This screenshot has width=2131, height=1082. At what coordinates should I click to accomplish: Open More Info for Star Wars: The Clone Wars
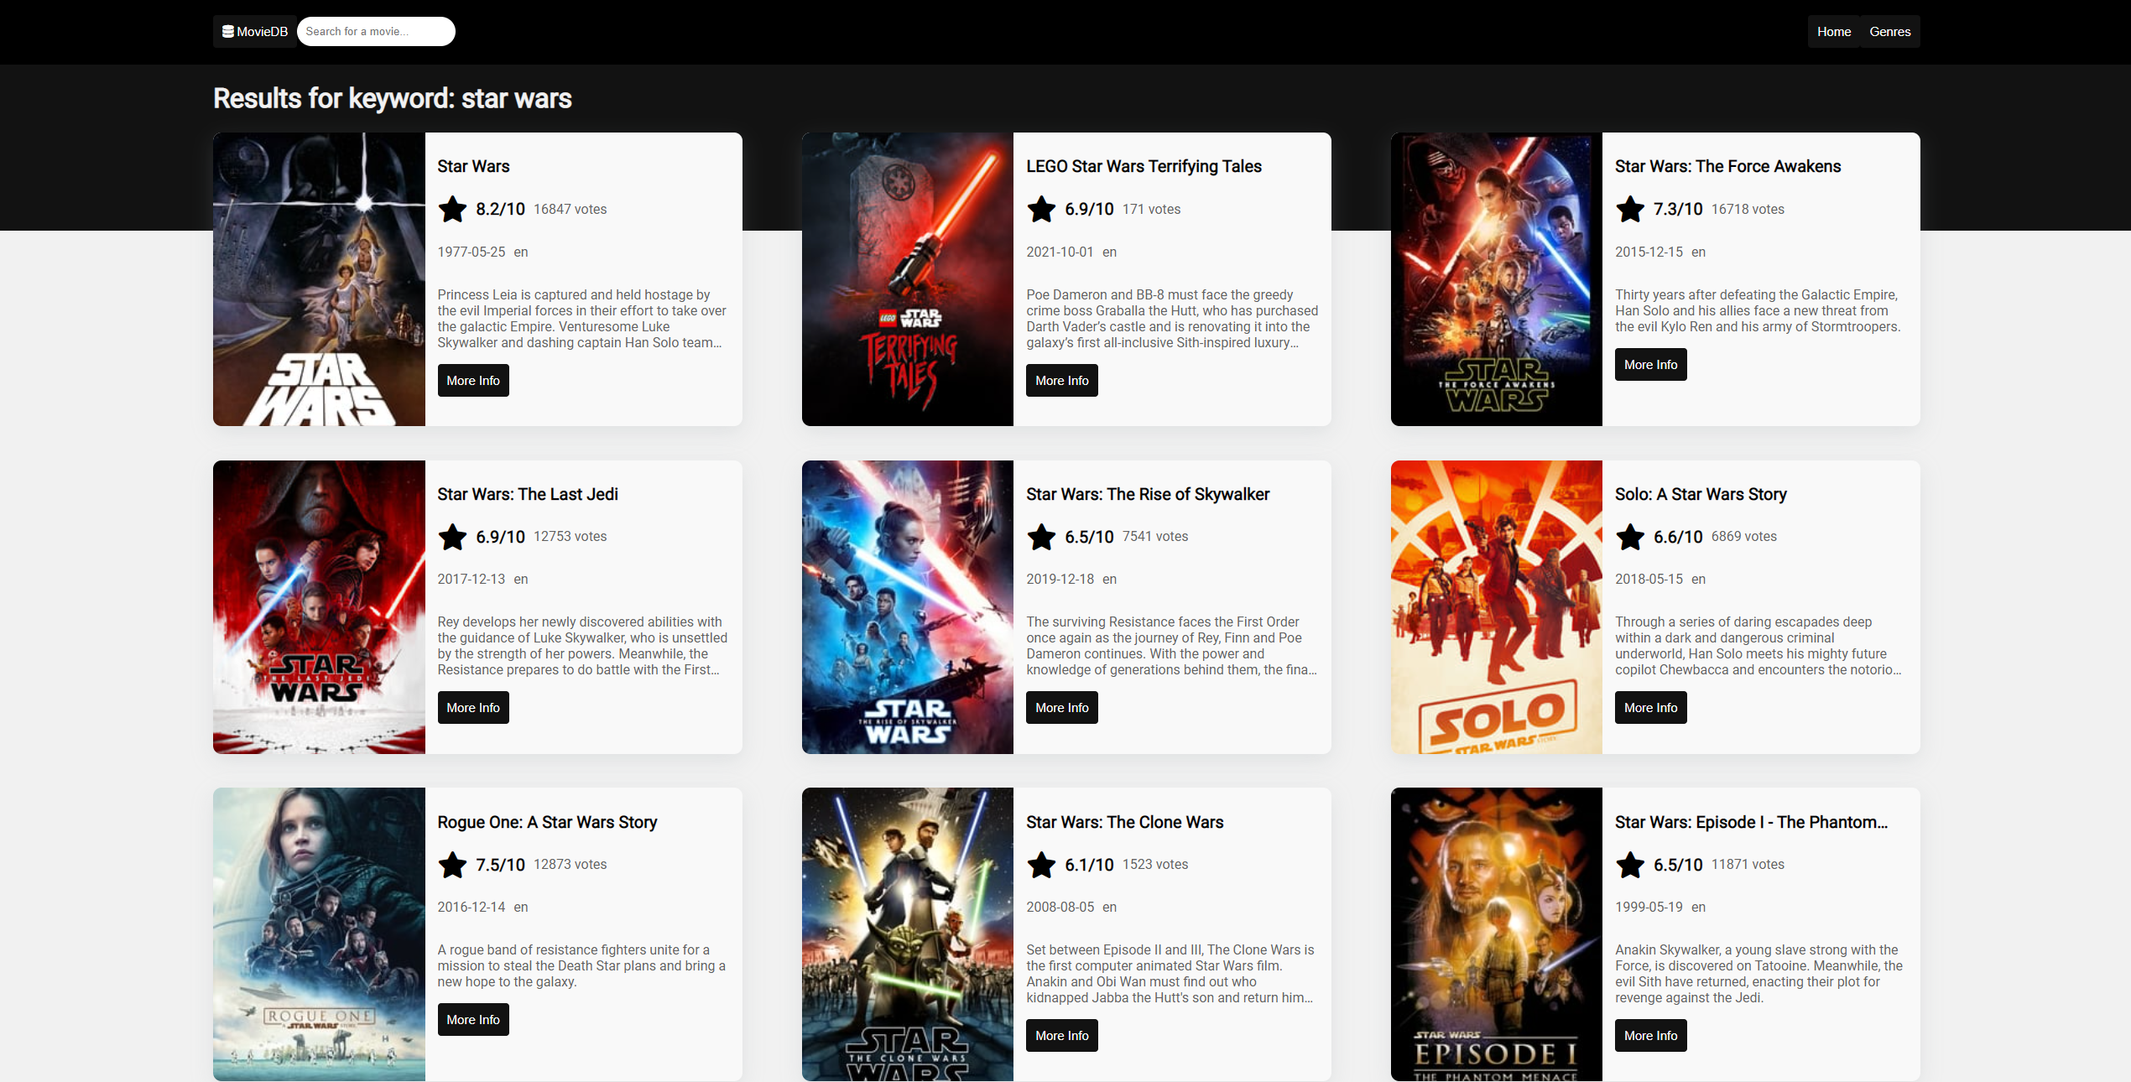pos(1061,1035)
